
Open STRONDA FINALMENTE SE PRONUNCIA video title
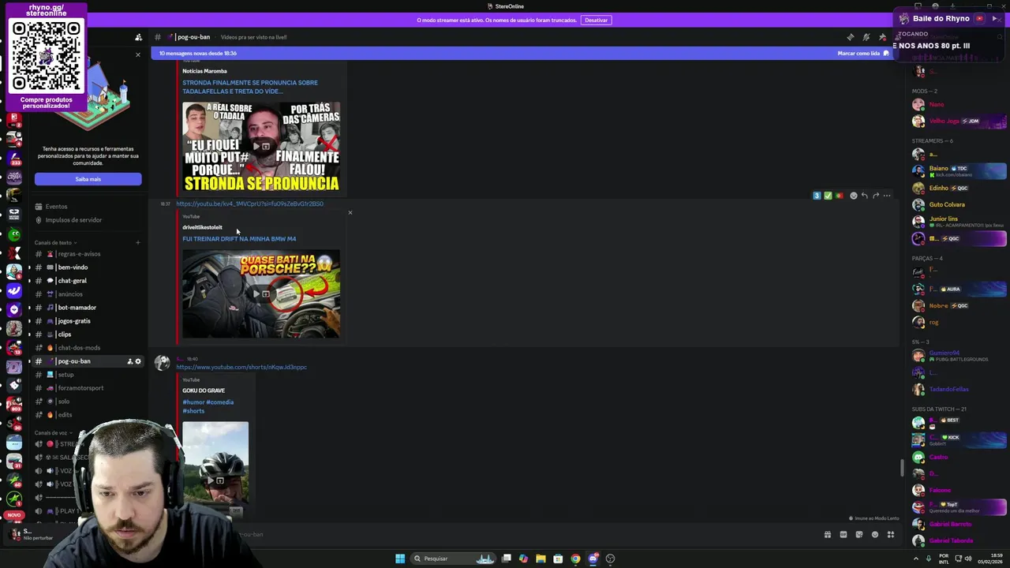click(250, 87)
